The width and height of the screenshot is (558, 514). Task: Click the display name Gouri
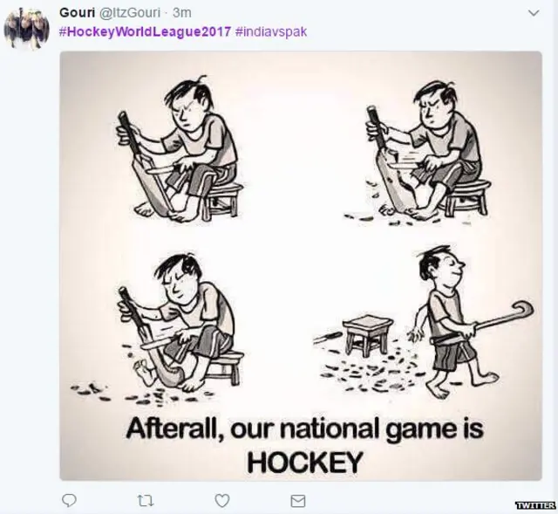[x=78, y=12]
